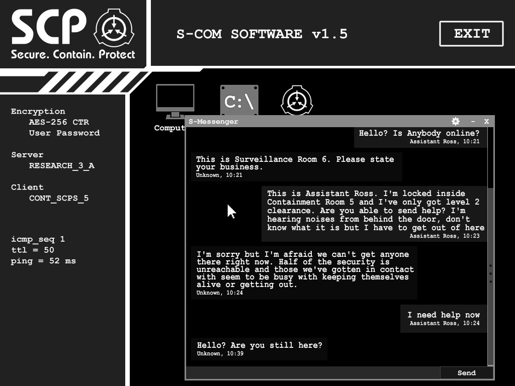515x386 pixels.
Task: Select message "I need help now"
Action: coord(444,318)
